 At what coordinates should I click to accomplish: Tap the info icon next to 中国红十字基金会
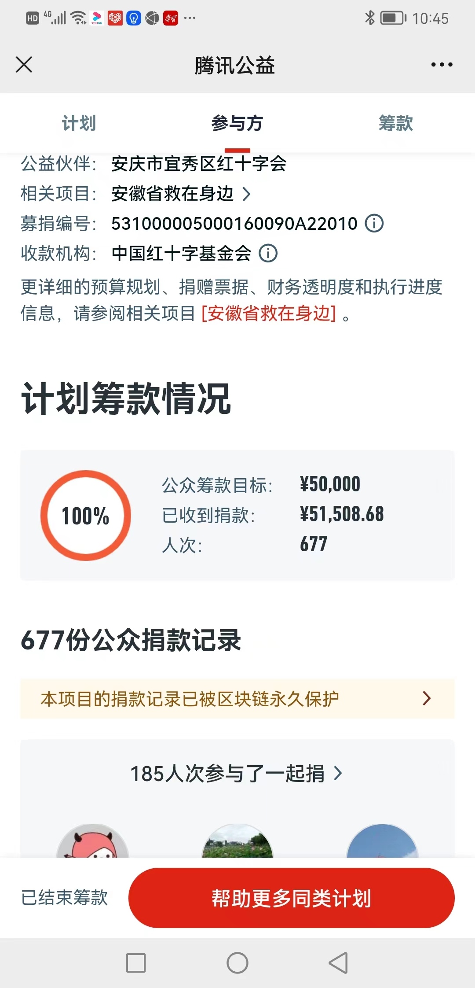tap(268, 253)
